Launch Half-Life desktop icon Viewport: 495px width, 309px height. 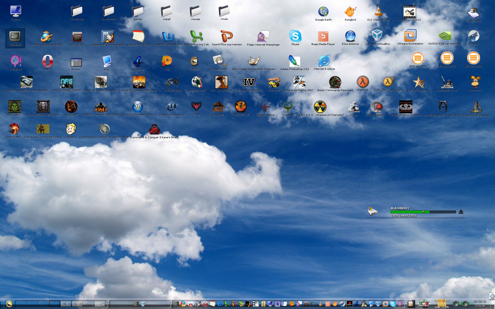pos(363,83)
